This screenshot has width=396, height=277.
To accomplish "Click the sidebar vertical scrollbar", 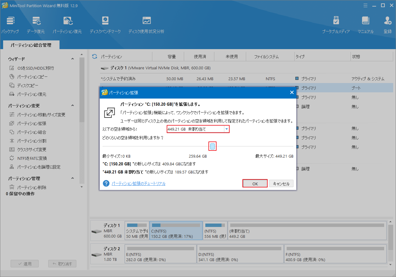I will (82, 90).
